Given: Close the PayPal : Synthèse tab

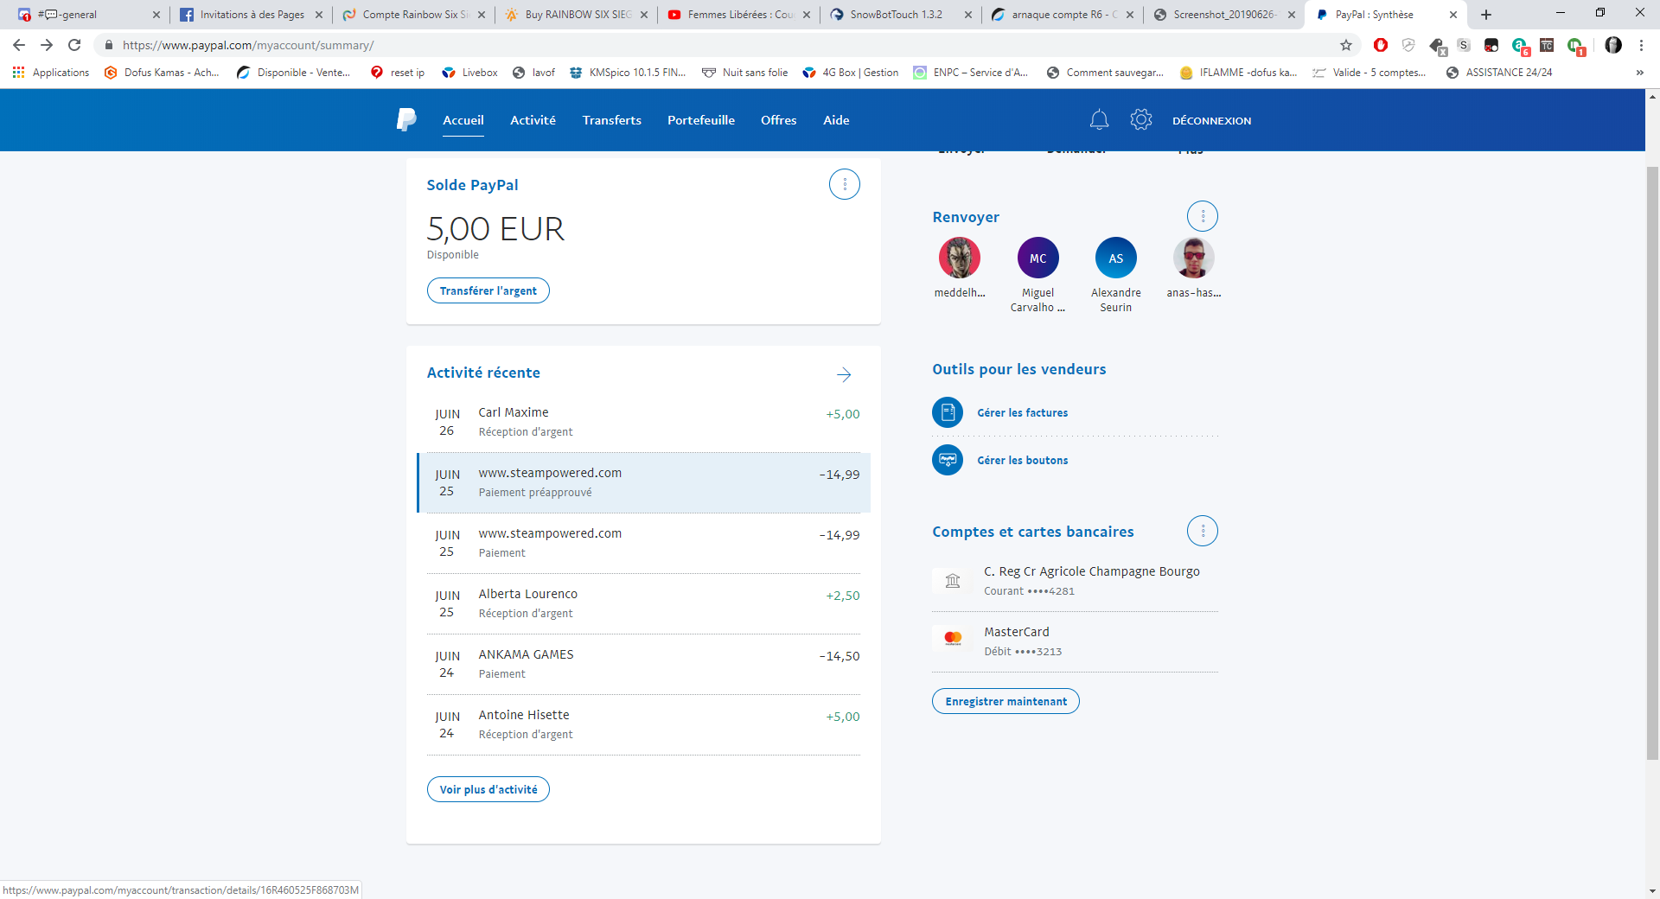Looking at the screenshot, I should click(1453, 15).
